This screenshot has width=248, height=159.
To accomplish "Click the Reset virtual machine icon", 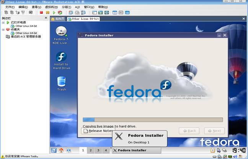I will click(x=60, y=13).
